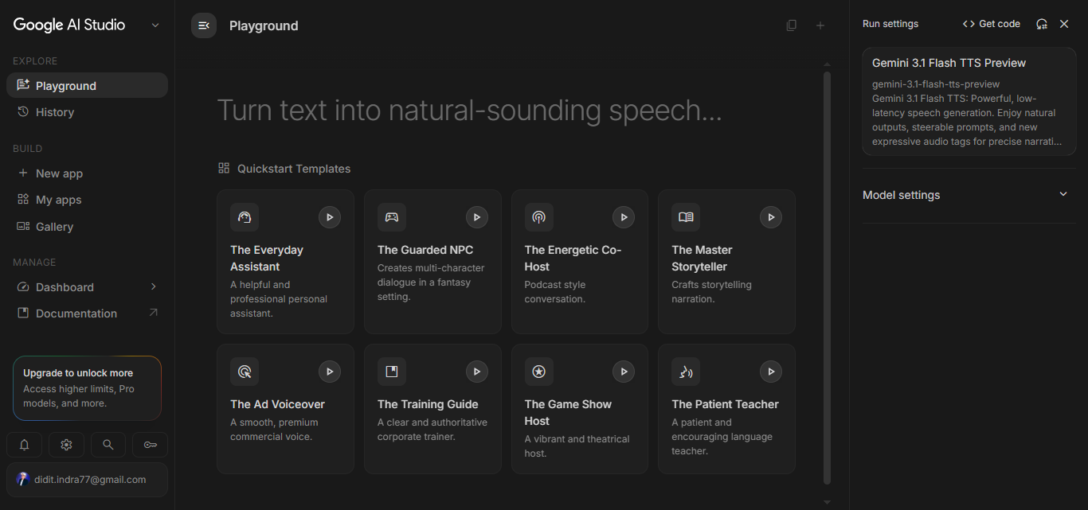Click the Master Storyteller book icon
Viewport: 1088px width, 510px height.
686,217
